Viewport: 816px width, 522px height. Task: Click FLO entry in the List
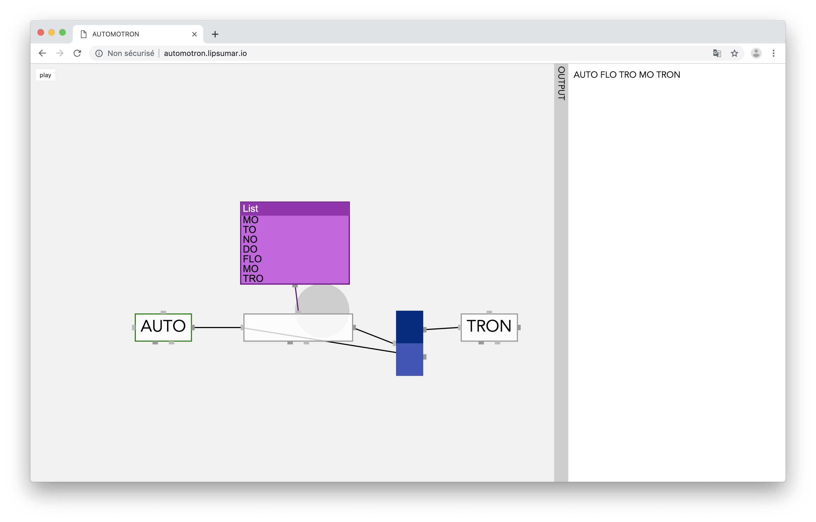point(252,259)
